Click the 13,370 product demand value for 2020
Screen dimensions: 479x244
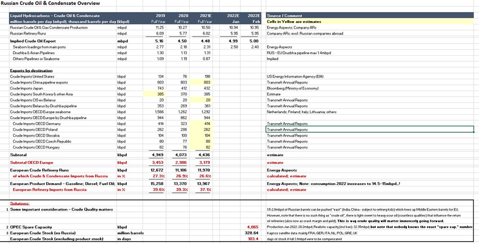(x=181, y=184)
